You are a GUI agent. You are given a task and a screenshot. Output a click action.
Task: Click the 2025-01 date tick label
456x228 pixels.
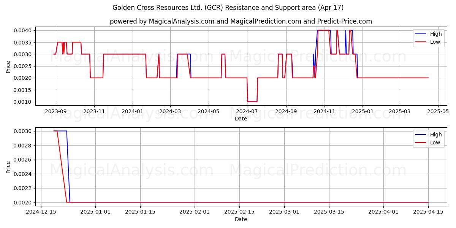[x=363, y=112]
